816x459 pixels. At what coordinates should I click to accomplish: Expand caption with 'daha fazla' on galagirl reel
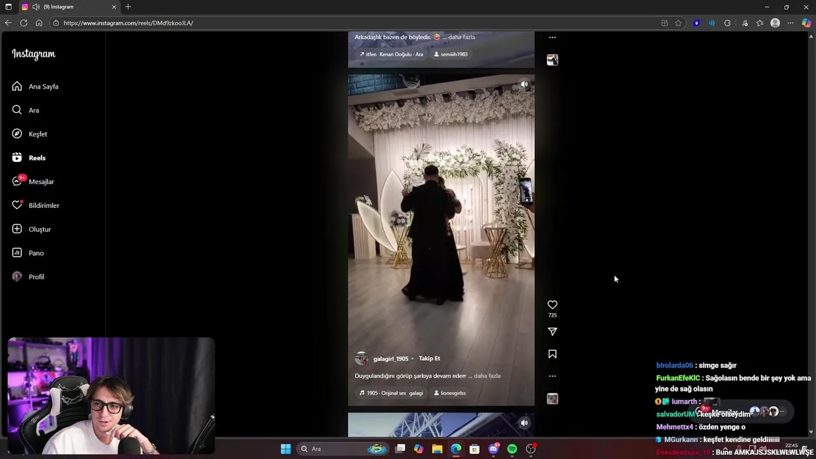[487, 375]
